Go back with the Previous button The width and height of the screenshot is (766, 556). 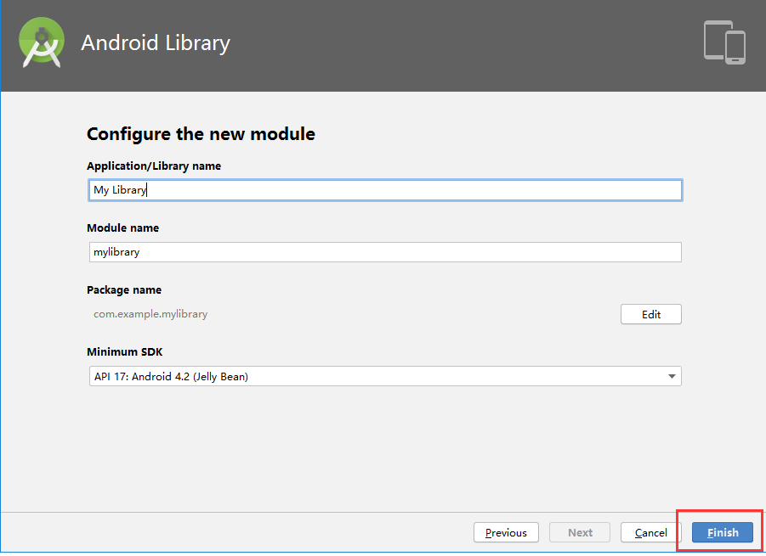click(x=506, y=532)
